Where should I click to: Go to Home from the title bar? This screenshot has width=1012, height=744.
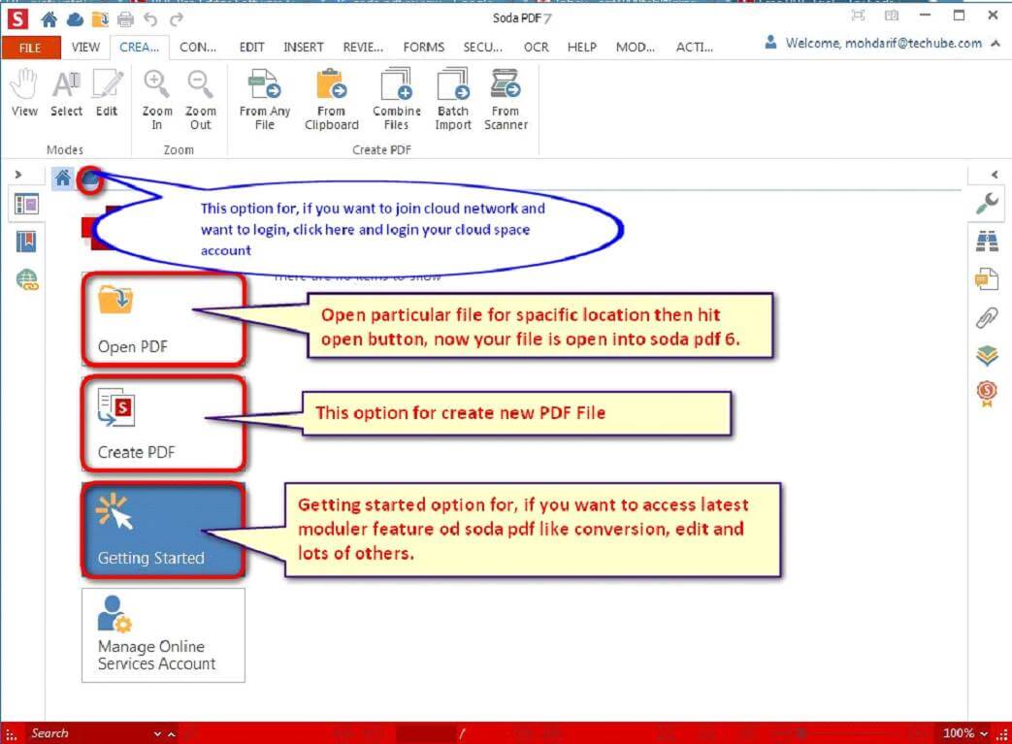[x=49, y=19]
